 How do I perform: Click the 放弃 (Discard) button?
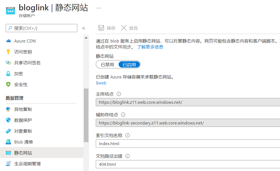pyautogui.click(x=130, y=28)
